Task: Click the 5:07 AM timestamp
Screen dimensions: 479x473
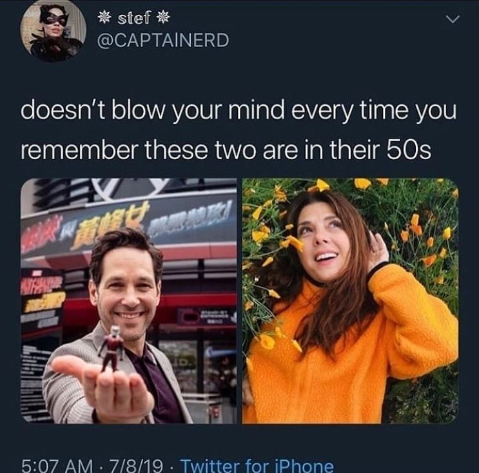Action: click(x=57, y=466)
